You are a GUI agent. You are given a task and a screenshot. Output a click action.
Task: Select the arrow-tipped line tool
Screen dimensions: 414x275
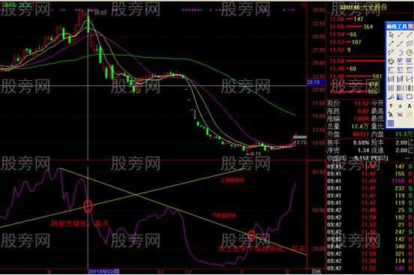(x=391, y=43)
